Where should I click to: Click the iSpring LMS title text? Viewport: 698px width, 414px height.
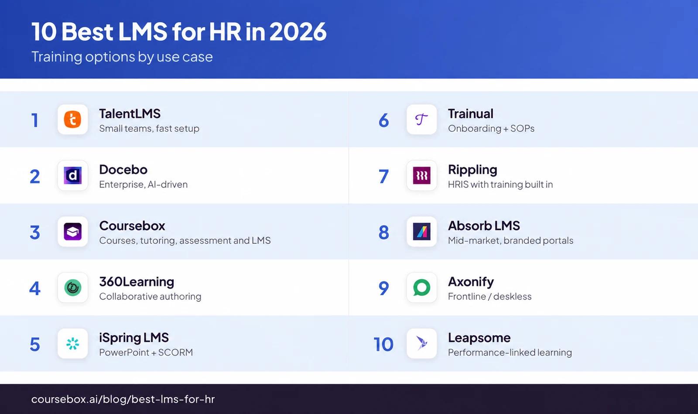click(134, 338)
